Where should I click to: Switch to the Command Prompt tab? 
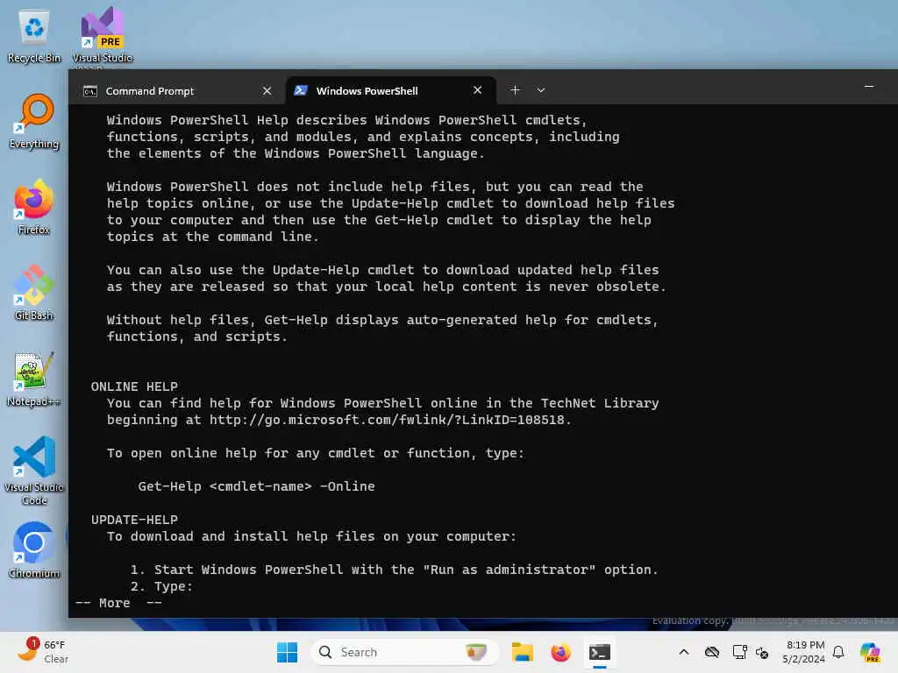(x=177, y=91)
